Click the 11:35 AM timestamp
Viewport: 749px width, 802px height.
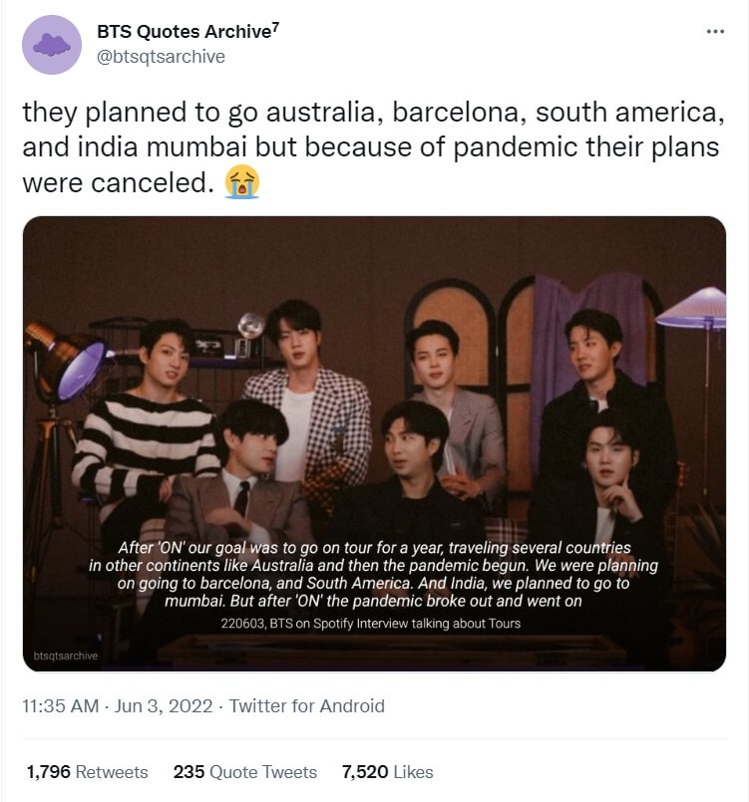(60, 705)
